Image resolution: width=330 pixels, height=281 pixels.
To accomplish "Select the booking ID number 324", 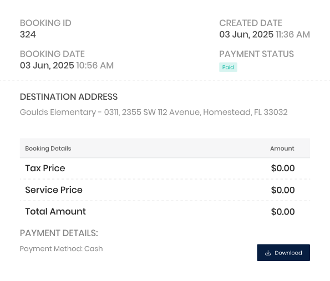I will pos(28,34).
